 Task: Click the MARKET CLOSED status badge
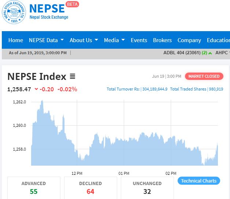[x=204, y=76]
